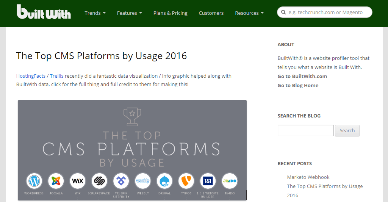Click the Weebly logo icon

pos(143,181)
